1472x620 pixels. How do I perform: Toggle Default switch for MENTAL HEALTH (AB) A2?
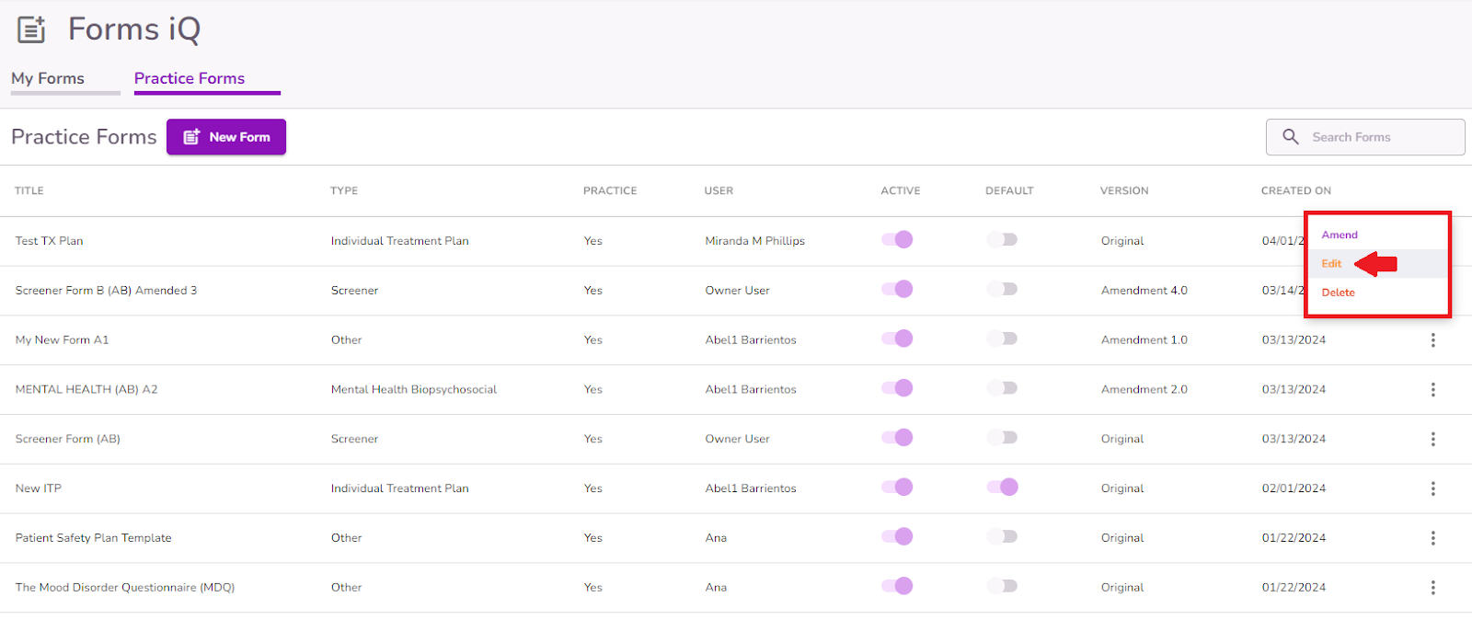pyautogui.click(x=1002, y=388)
